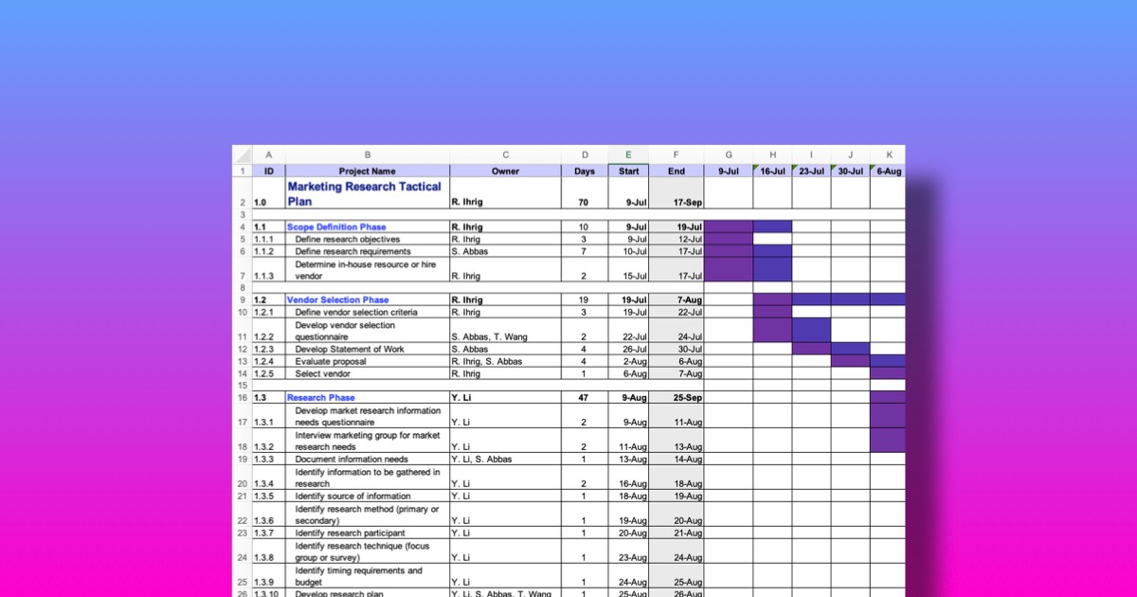This screenshot has width=1137, height=597.
Task: Select column E header
Action: [x=628, y=154]
